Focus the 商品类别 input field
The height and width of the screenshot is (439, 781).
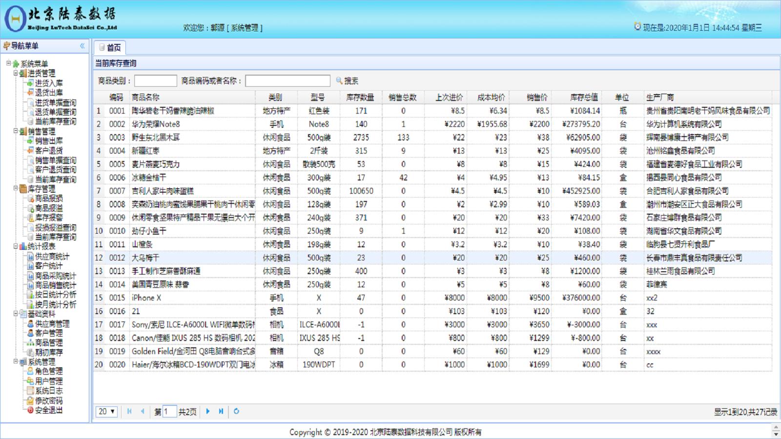(156, 81)
